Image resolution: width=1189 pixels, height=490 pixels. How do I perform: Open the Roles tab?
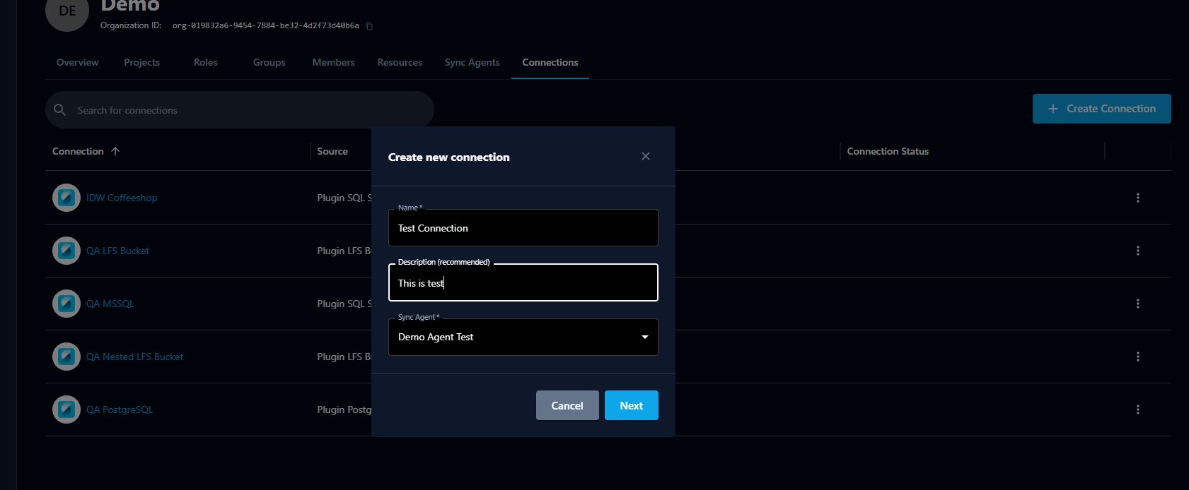[x=206, y=62]
